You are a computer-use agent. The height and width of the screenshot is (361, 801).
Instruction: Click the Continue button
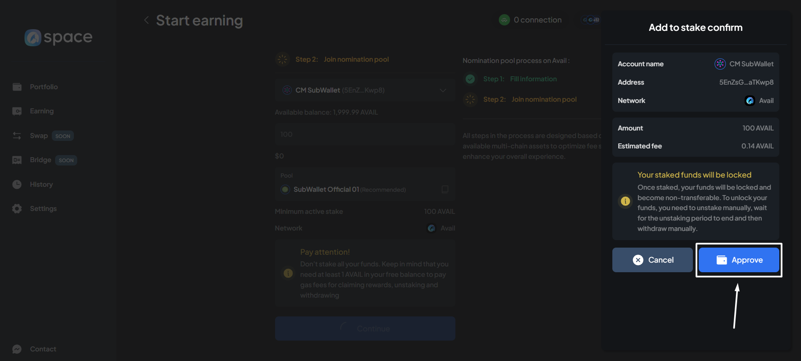pyautogui.click(x=364, y=328)
